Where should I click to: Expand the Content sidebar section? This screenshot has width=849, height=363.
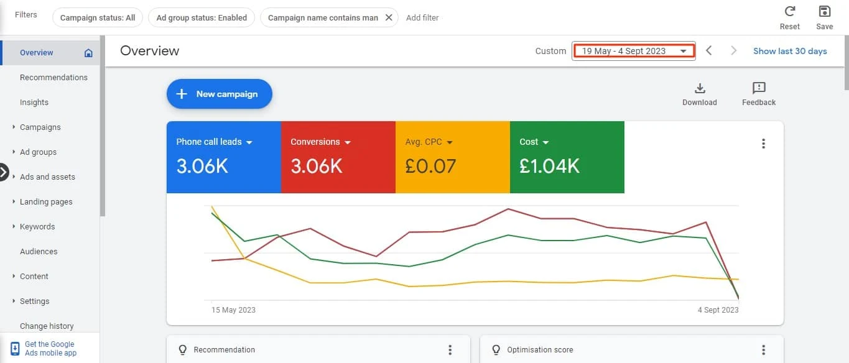14,276
